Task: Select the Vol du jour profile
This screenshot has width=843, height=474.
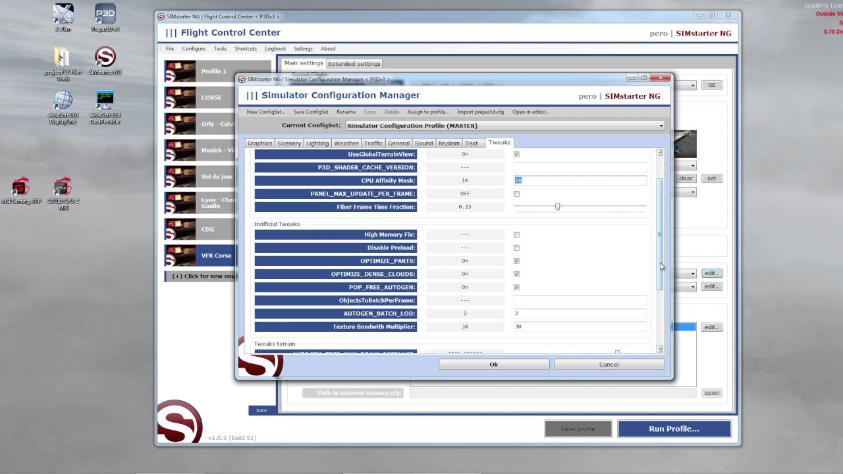Action: point(217,176)
